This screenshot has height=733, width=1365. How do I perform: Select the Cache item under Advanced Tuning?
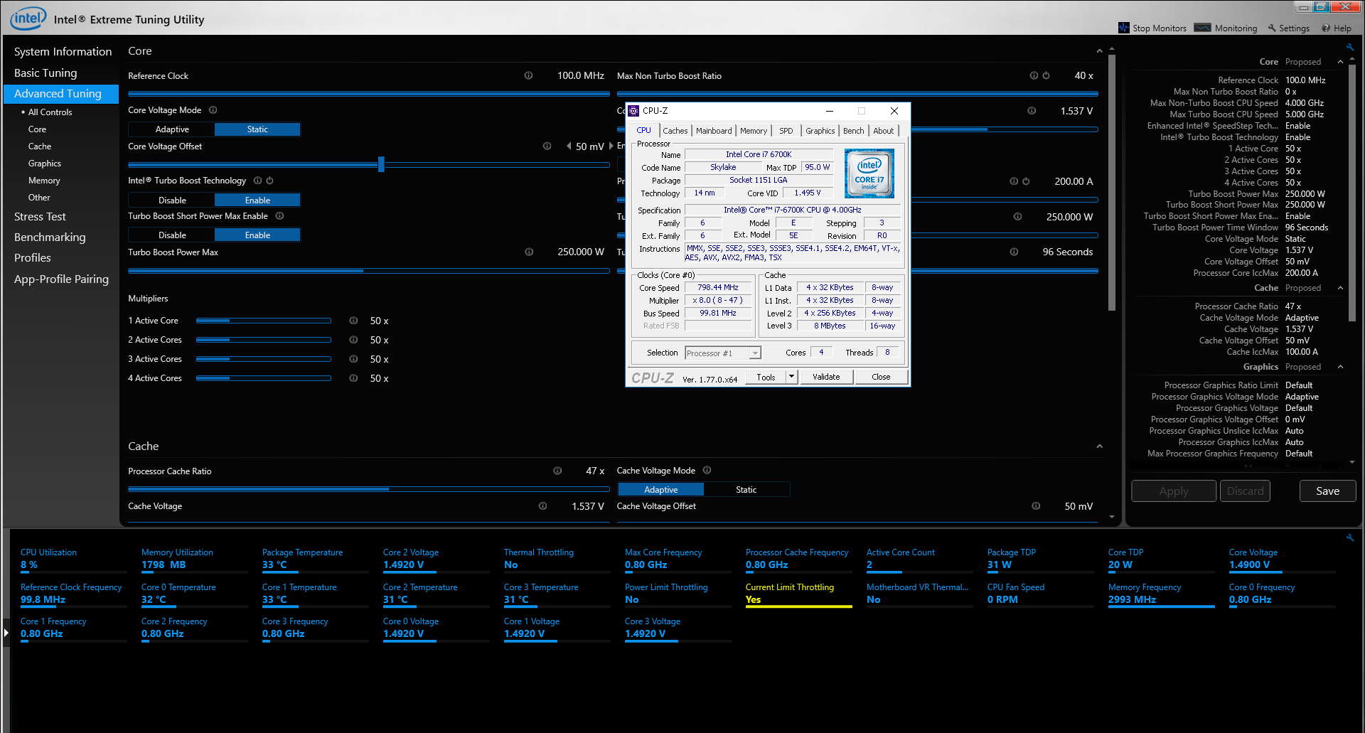coord(40,146)
